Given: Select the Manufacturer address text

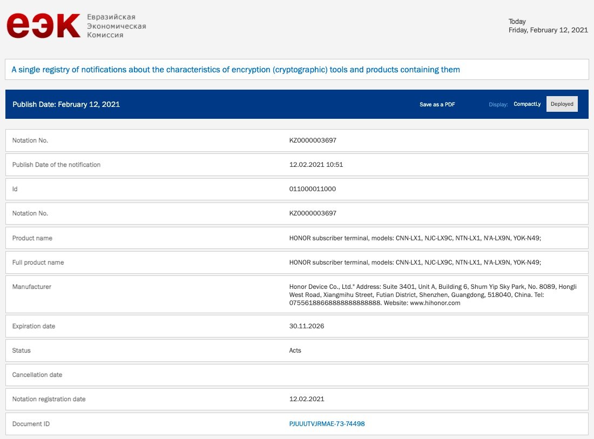Looking at the screenshot, I should [x=432, y=295].
